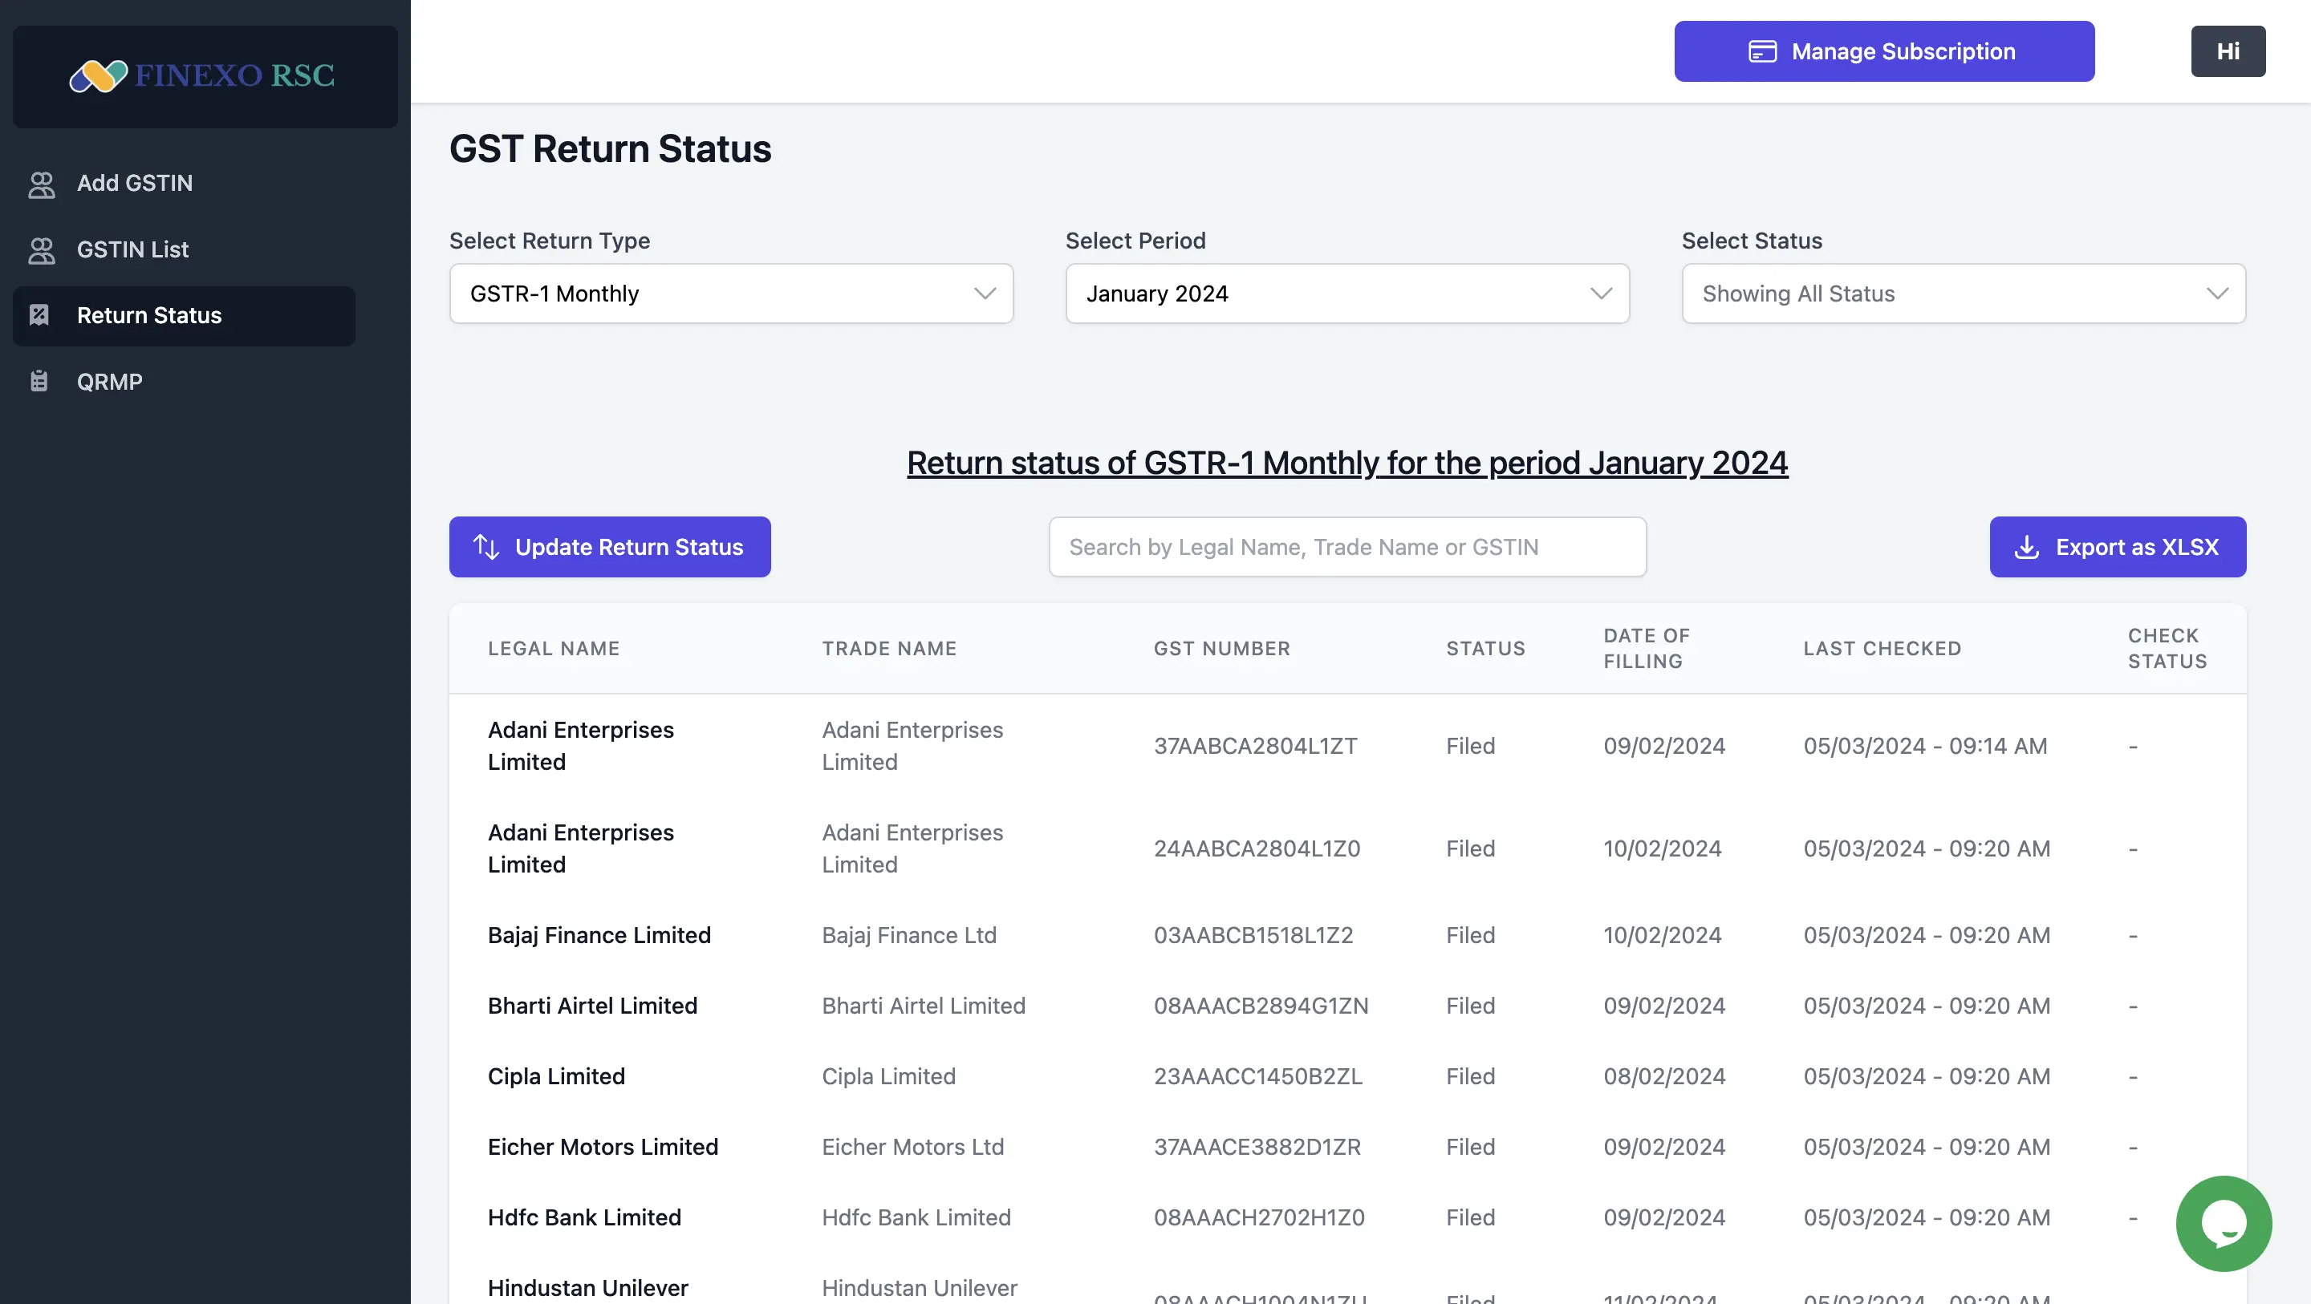Image resolution: width=2311 pixels, height=1304 pixels.
Task: Click last checked 05/03/2024 - 09:14 AM
Action: pyautogui.click(x=1925, y=746)
